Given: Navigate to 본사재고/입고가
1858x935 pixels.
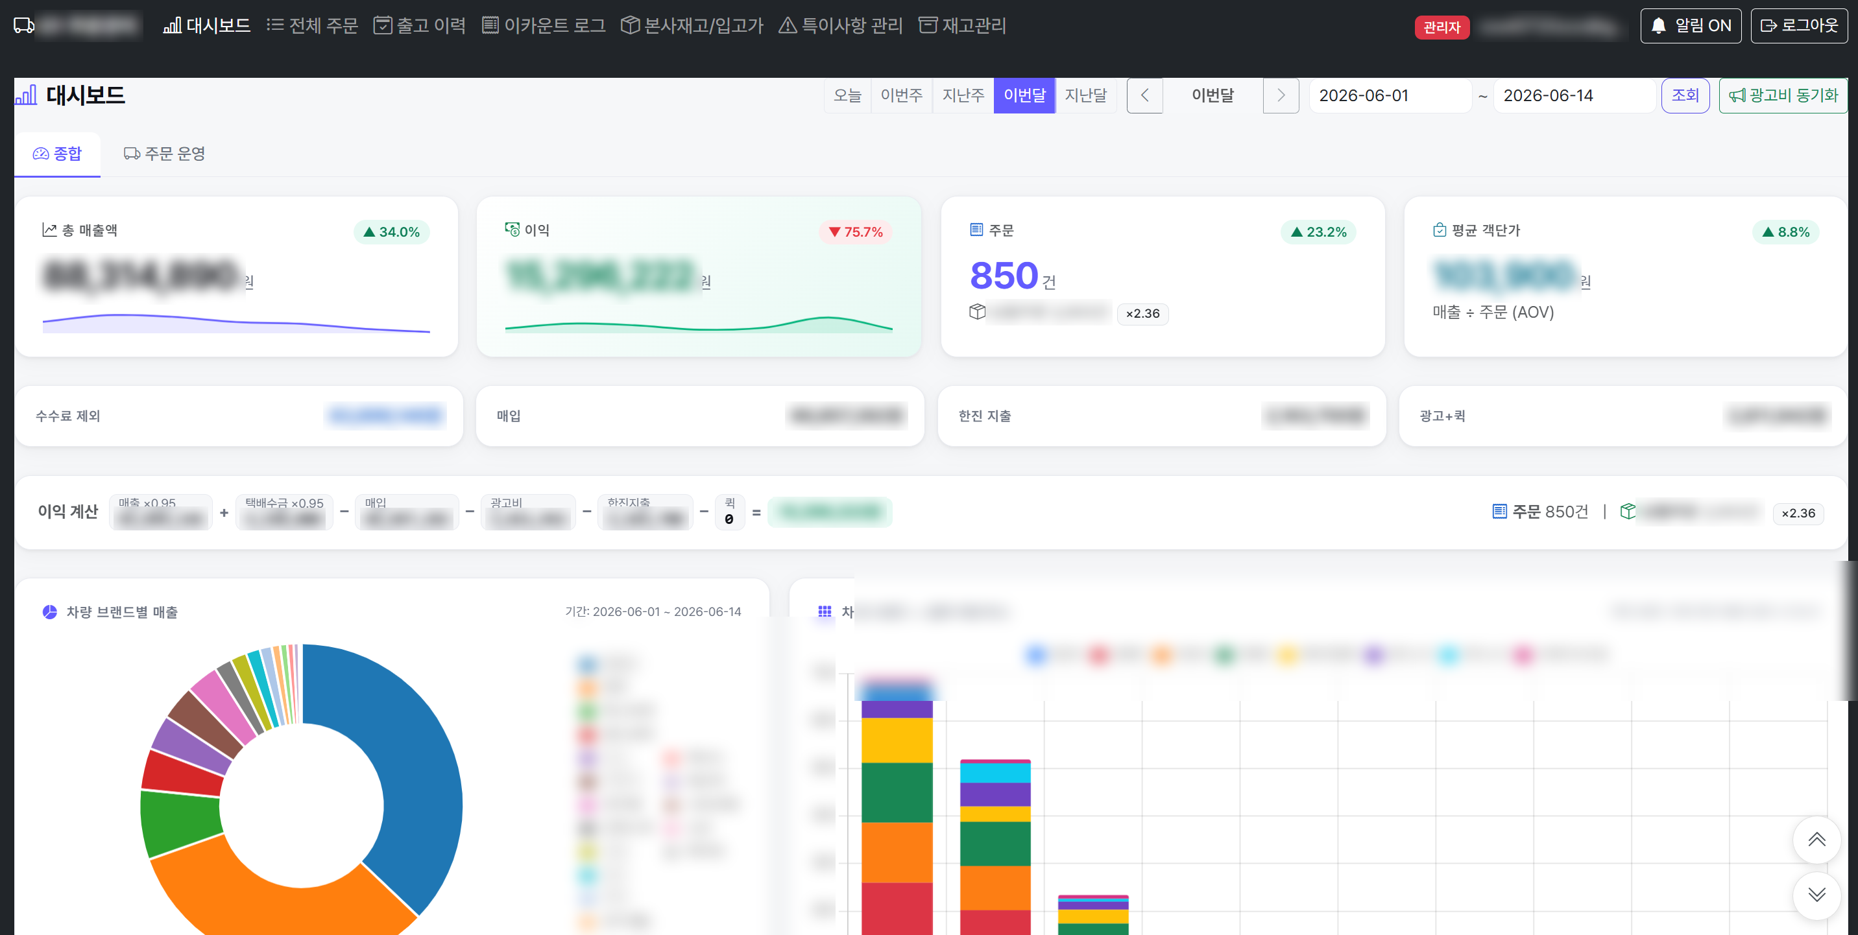Looking at the screenshot, I should [692, 25].
